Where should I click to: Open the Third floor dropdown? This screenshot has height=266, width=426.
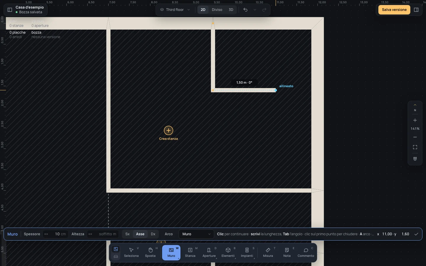pyautogui.click(x=175, y=10)
